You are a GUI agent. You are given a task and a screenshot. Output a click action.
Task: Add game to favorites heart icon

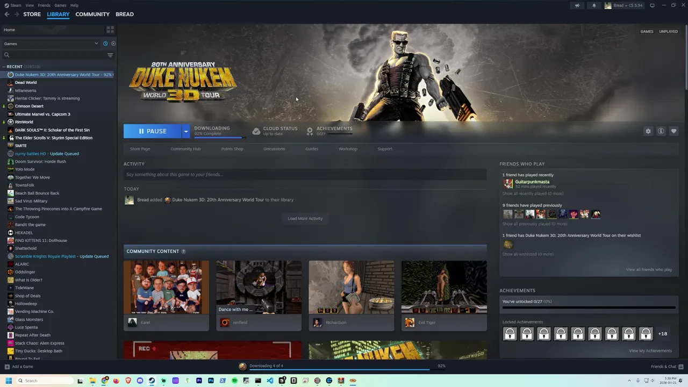pyautogui.click(x=673, y=131)
